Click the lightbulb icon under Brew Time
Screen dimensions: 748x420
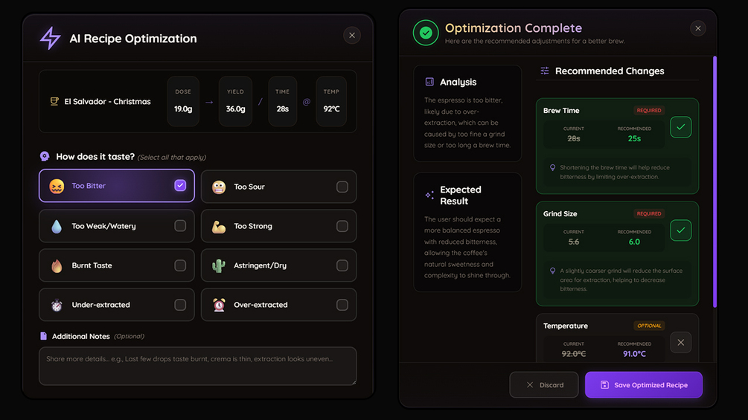coord(552,168)
